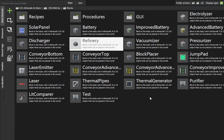The image size is (224, 140).
Task: Click the delete mod element trash icon
Action: pyautogui.click(x=9, y=39)
